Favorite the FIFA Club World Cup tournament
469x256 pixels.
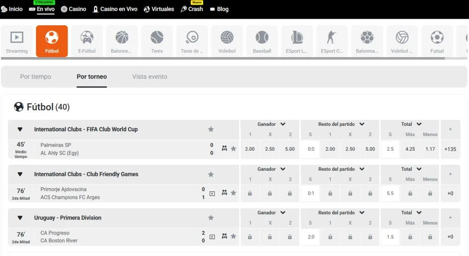tap(211, 129)
